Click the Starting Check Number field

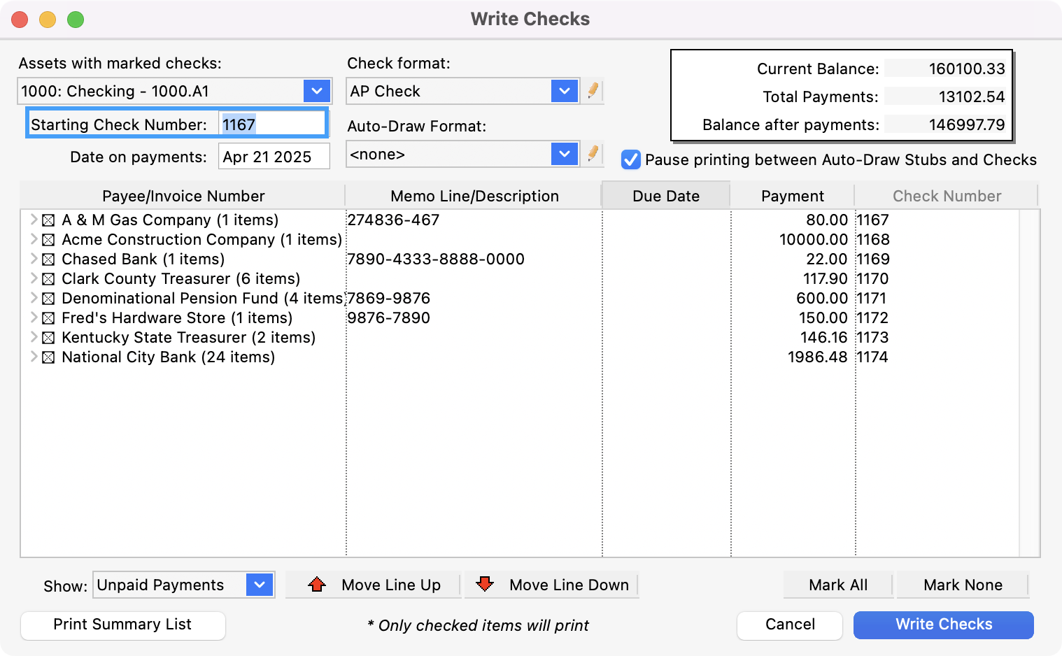click(271, 124)
